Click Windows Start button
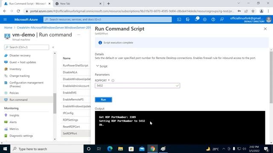Screen dimensions: 273x153 click(5, 149)
